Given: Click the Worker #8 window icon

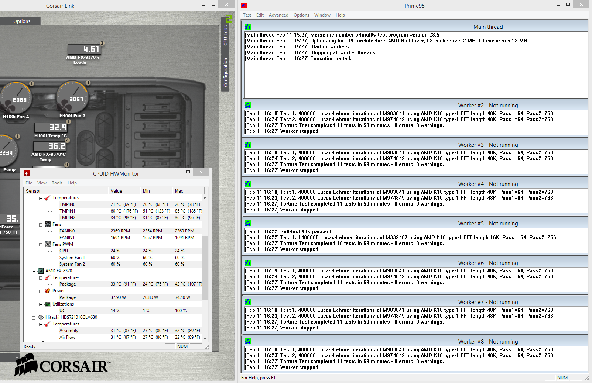Looking at the screenshot, I should pos(248,341).
